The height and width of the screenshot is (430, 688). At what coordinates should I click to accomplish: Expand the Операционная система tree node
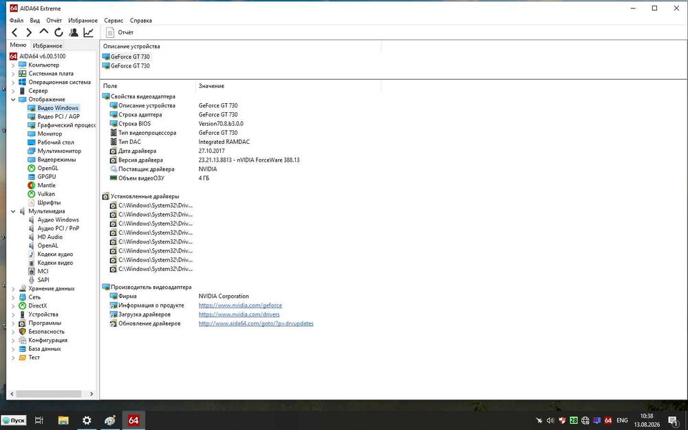point(13,82)
